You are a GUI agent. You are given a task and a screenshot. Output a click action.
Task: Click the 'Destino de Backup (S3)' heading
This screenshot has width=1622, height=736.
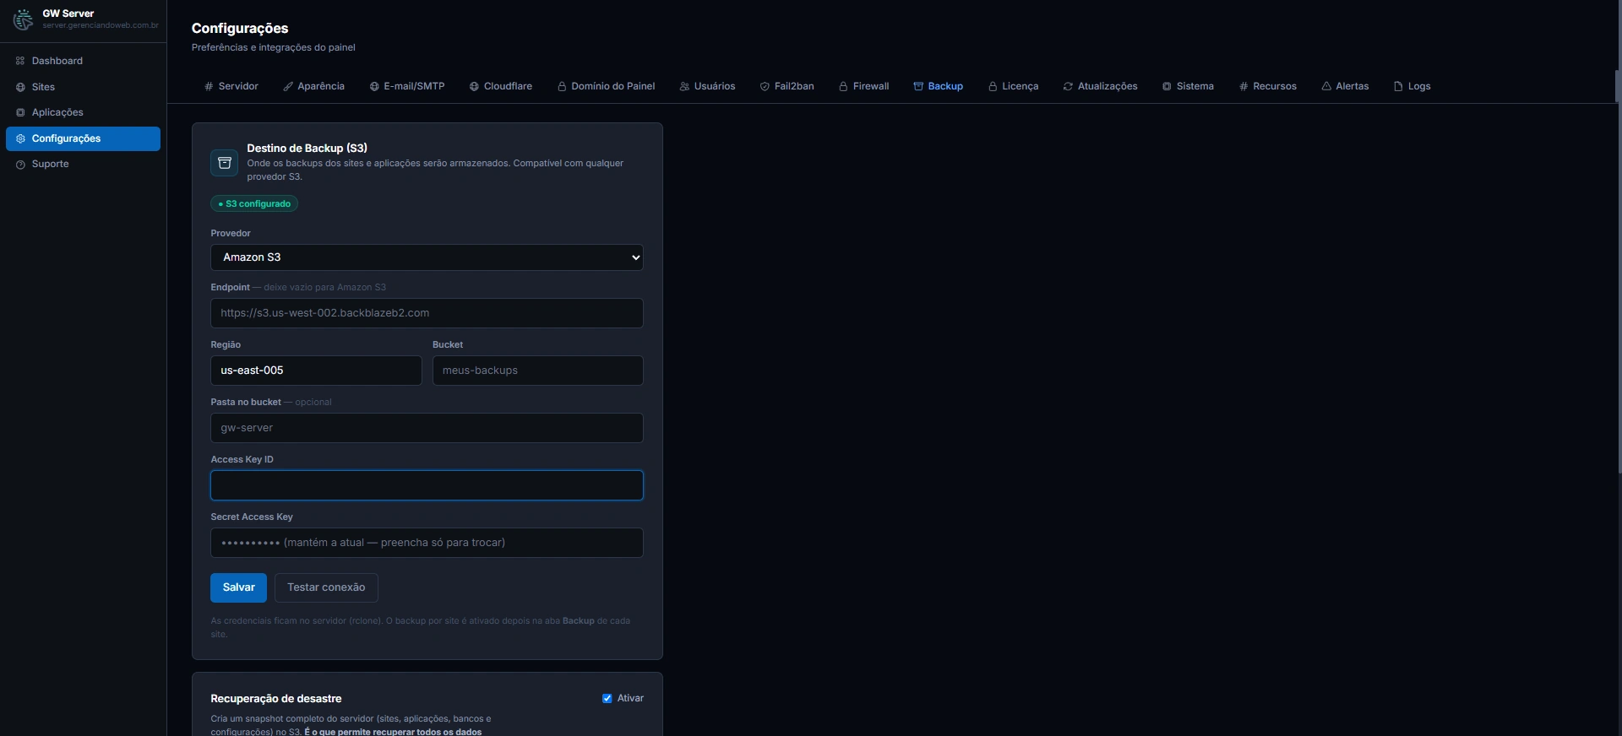pos(307,148)
